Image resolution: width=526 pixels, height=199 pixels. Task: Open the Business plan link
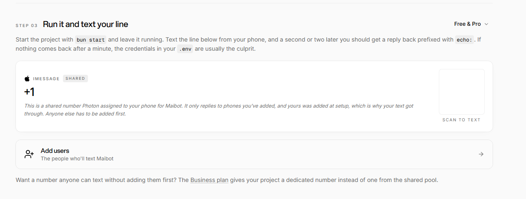[x=209, y=180]
